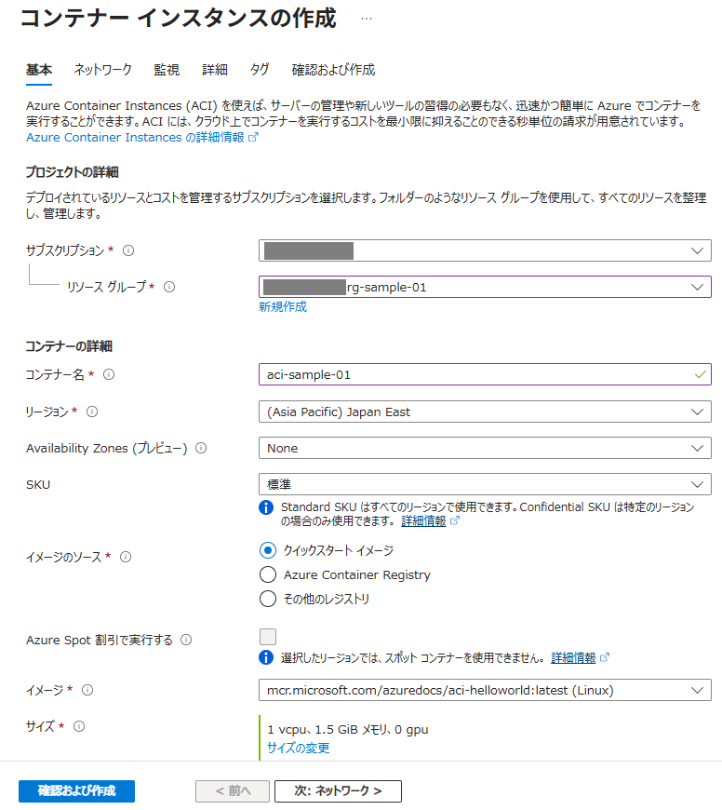The width and height of the screenshot is (722, 810).
Task: Click size text 1 vcpu、1.5 GiB メモリ
Action: tap(348, 729)
